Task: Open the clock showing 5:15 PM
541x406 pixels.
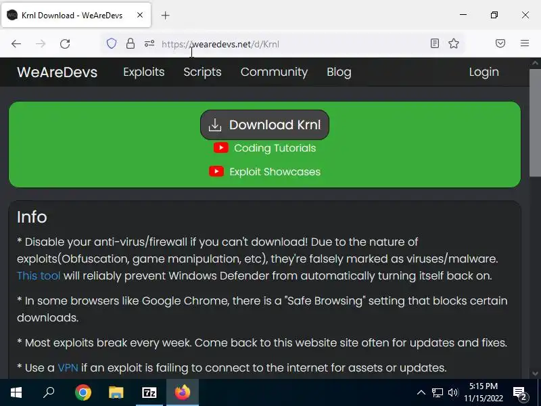Action: (x=484, y=392)
